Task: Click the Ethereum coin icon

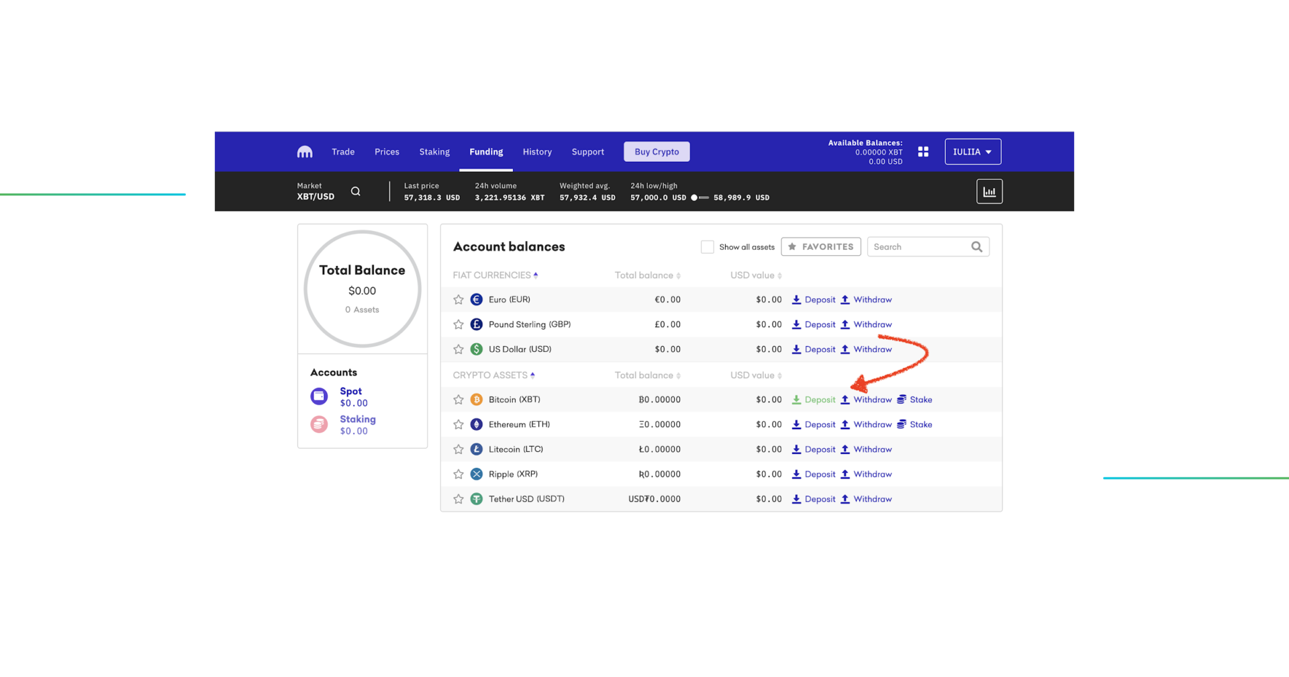Action: coord(477,424)
